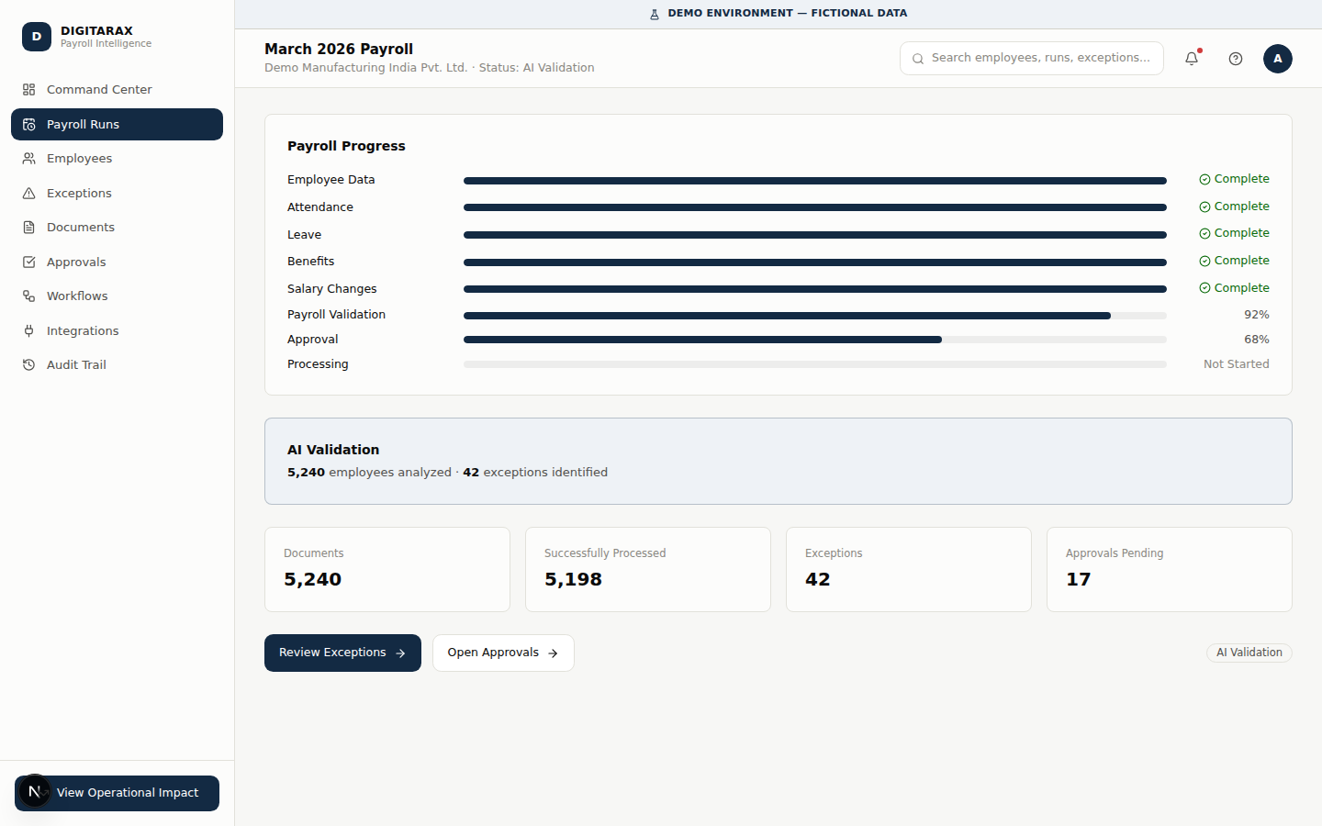The image size is (1322, 826).
Task: Click the Processing progress bar
Action: pos(814,364)
